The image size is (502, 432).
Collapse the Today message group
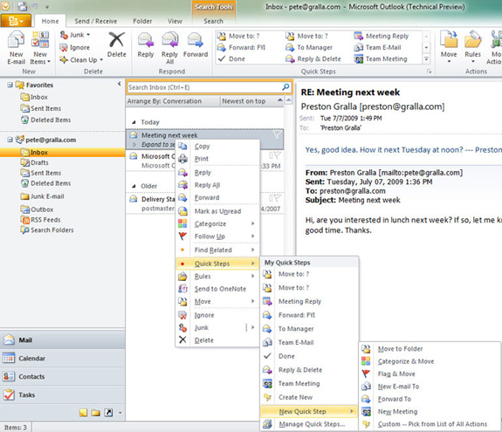pos(134,122)
